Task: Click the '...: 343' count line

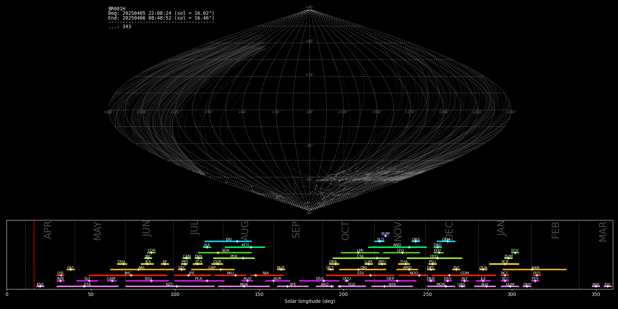Action: click(x=119, y=27)
